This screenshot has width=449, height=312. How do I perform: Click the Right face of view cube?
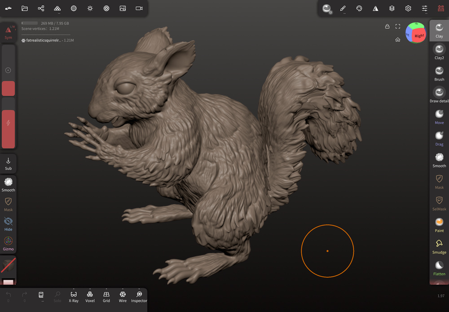click(x=419, y=36)
